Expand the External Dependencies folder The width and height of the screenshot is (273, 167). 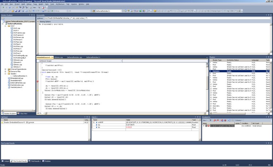[5, 69]
